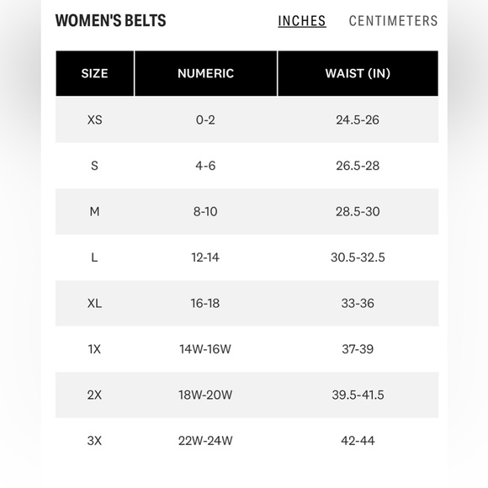Select the 3X size cell
The image size is (488, 488).
pos(94,441)
